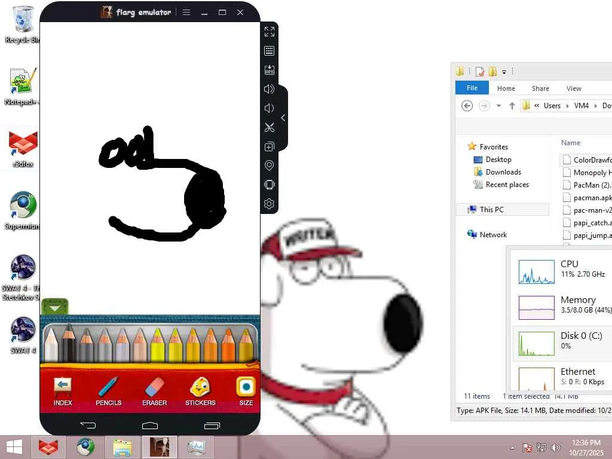
Task: Select the dark orange pencil
Action: click(228, 344)
